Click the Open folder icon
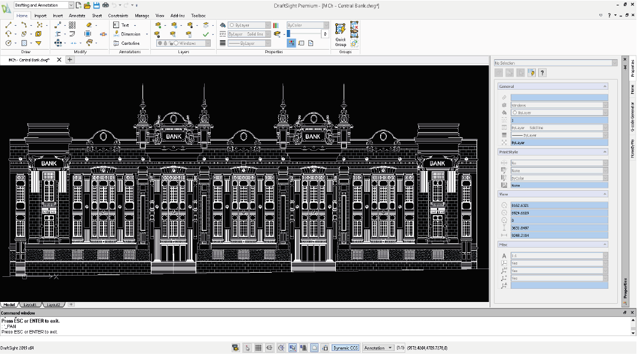Screen dimensions: 637x354 [x=87, y=5]
